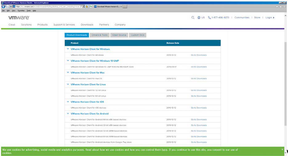Go to Downloads for Android 32-bit x86
This screenshot has width=288, height=156.
click(199, 125)
